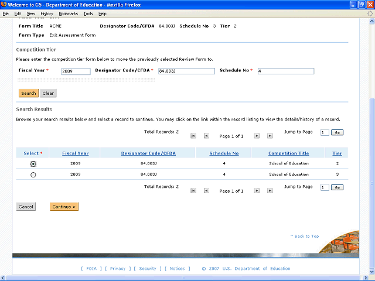
Task: Click the Firefox activity throbber icon
Action: click(370, 13)
